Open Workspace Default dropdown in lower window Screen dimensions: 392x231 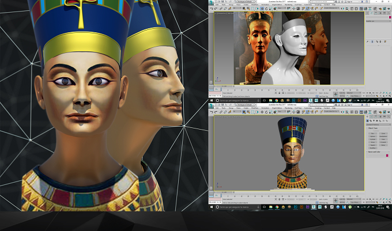[x=246, y=105]
